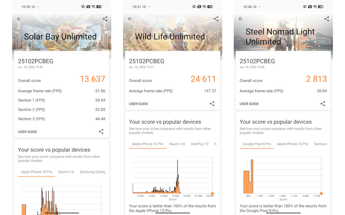Image resolution: width=345 pixels, height=215 pixels.
Task: Tap header share icon on Steel Nomad
Action: point(327,19)
